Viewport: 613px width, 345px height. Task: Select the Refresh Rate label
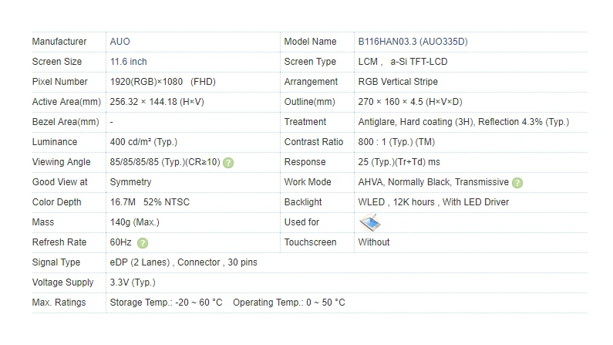tap(59, 242)
